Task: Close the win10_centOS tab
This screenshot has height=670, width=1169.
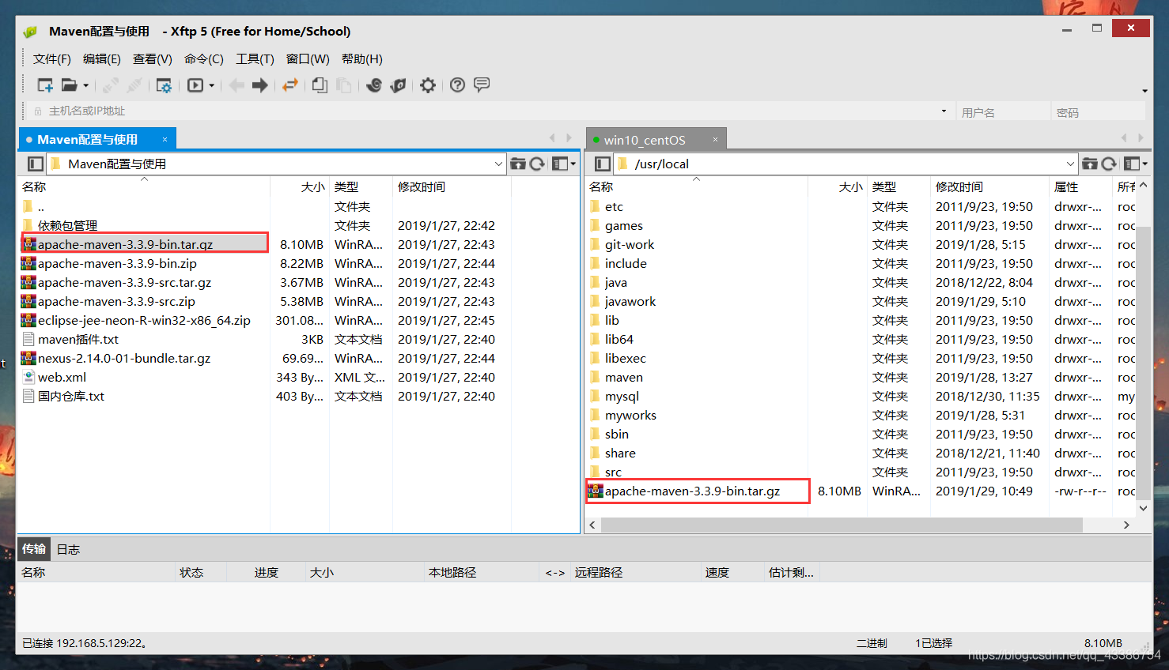Action: coord(715,140)
